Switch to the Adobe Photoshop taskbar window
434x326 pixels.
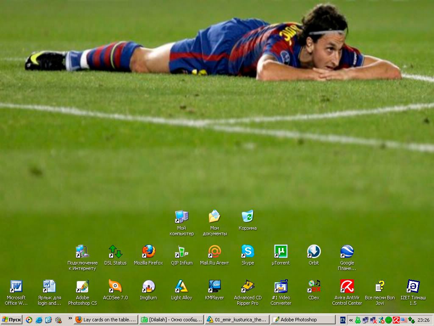click(303, 320)
